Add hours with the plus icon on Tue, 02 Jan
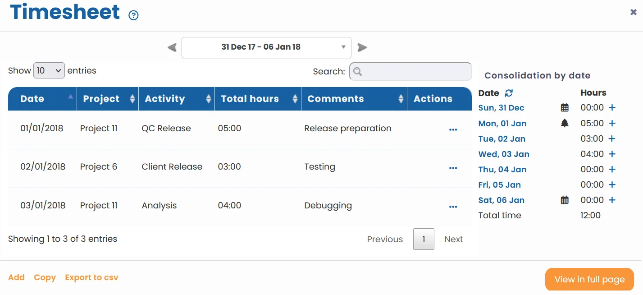Screen dimensions: 643x295 [x=612, y=138]
